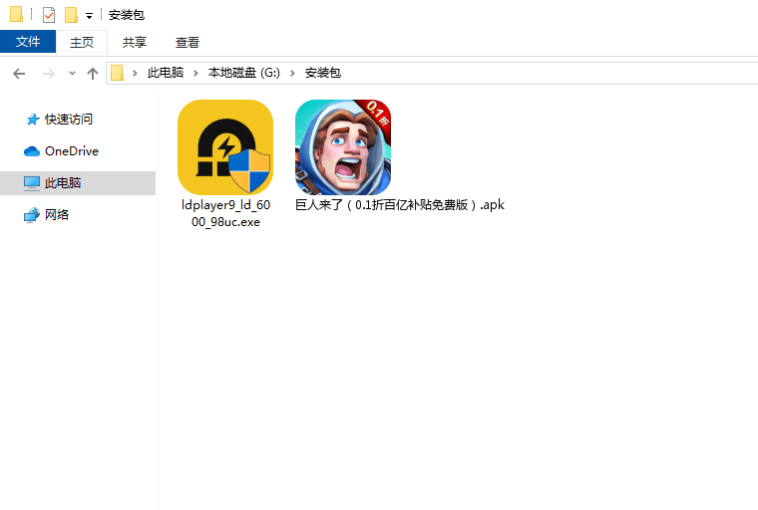
Task: Open the ldplayer9 installer exe file
Action: (224, 147)
